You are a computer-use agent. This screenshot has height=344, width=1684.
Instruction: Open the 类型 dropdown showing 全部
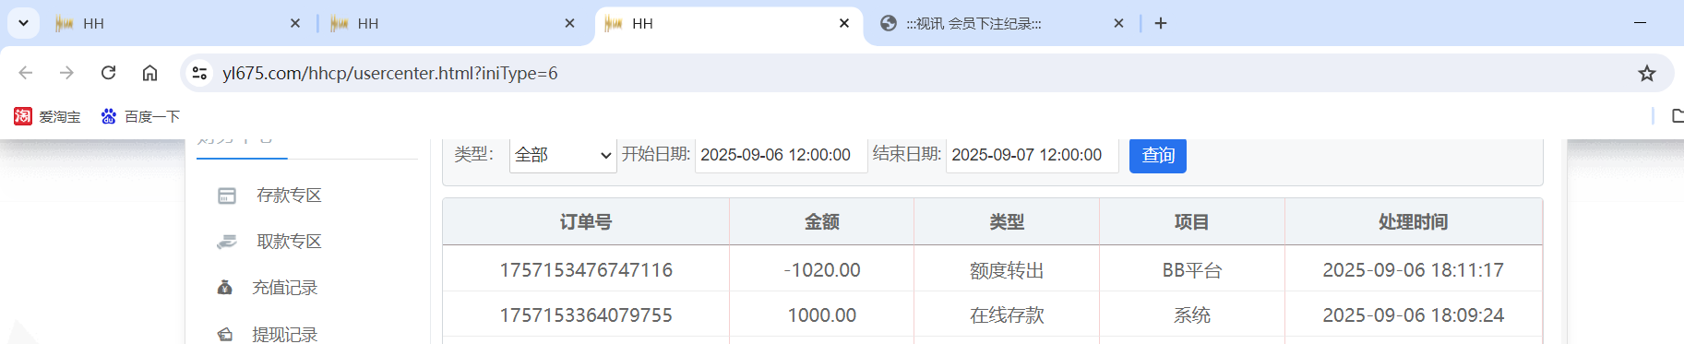[563, 155]
